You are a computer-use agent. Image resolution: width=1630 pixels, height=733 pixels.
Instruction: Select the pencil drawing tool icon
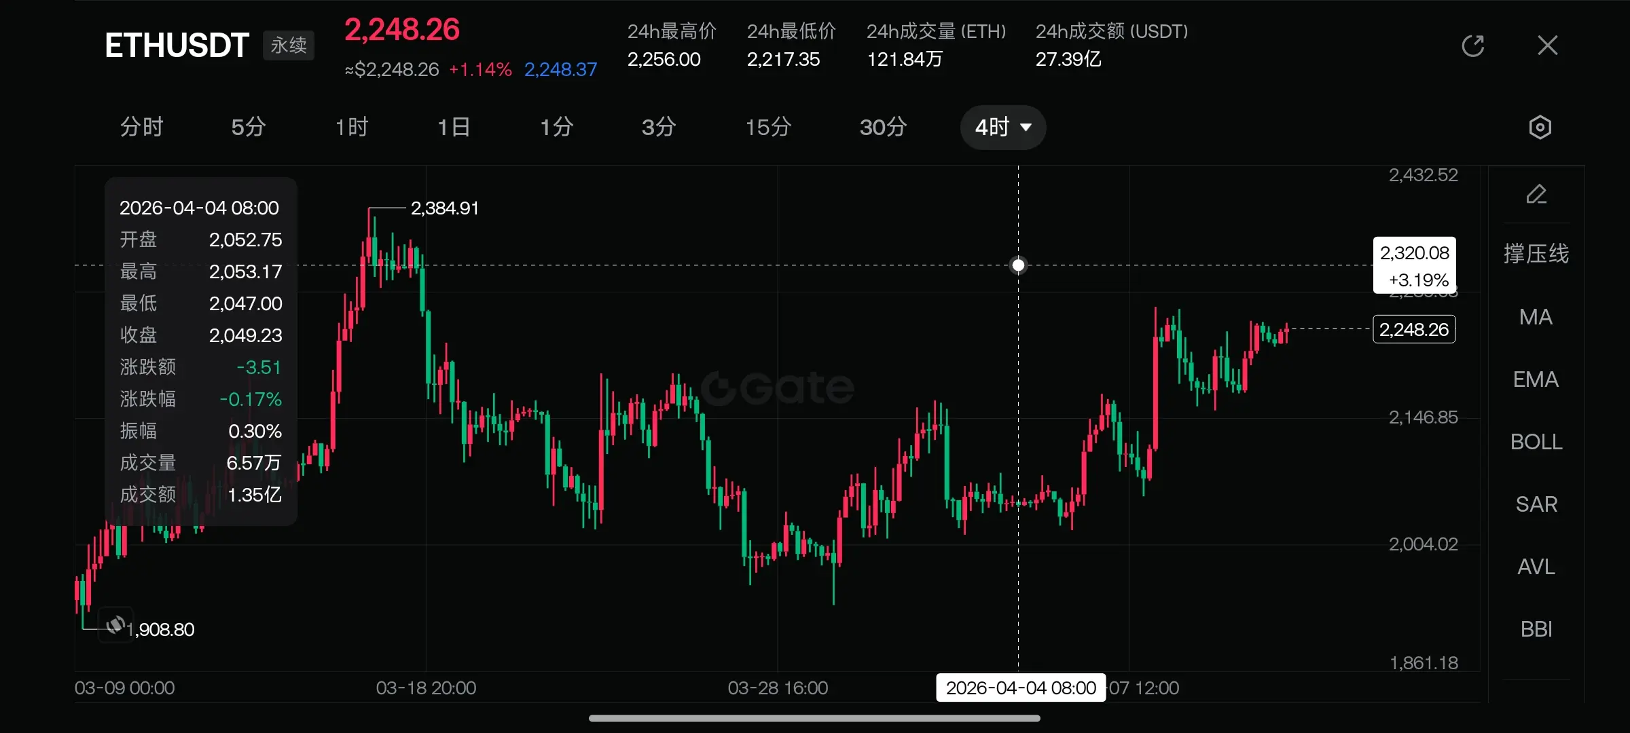(x=1536, y=195)
